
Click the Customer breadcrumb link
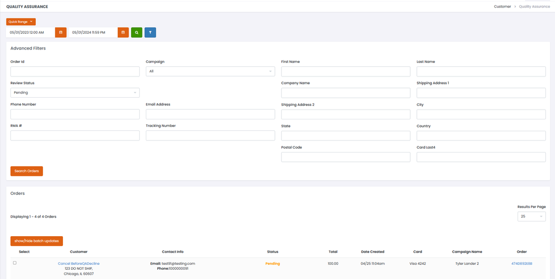click(502, 7)
